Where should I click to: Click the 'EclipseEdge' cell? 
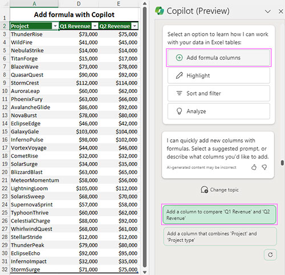point(34,123)
